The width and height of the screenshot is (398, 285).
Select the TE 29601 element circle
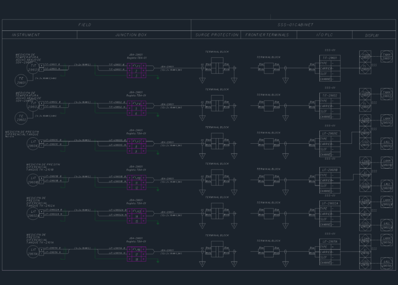21,81
